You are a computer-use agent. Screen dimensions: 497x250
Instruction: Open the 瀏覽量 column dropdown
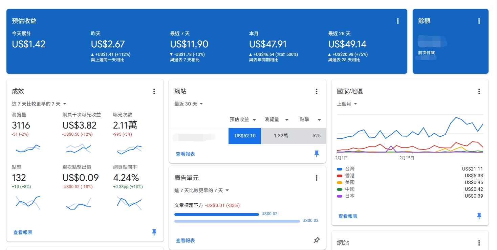click(x=277, y=119)
